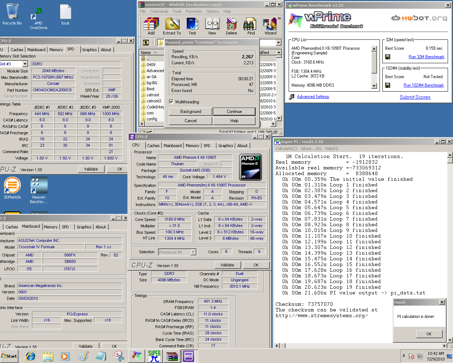The height and width of the screenshot is (363, 453).
Task: Open the Memory tab in top-left CPU-Z
Action: click(56, 50)
